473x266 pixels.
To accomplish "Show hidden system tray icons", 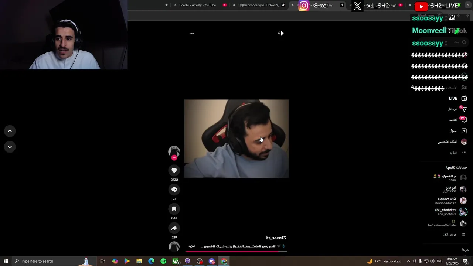I will [x=408, y=261].
